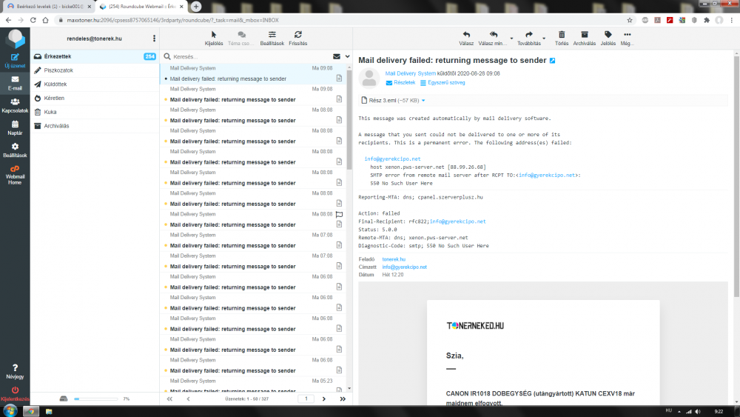Click info@gyerekcipo.net Címzett link
740x417 pixels.
pyautogui.click(x=404, y=267)
